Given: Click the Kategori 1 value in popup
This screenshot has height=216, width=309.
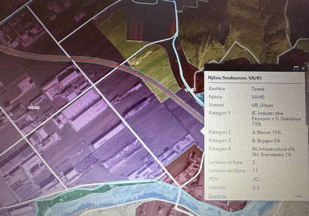Looking at the screenshot, I should tap(273, 118).
